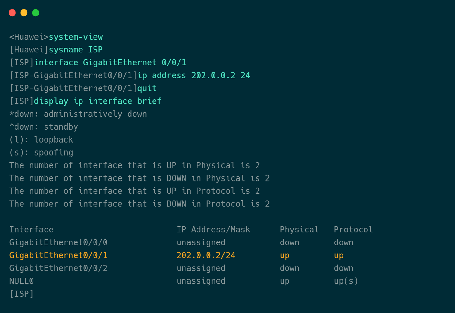Screen dimensions: 455x313
Task: Click the ip address 202.0.0.2 24 command
Action: click(x=194, y=76)
